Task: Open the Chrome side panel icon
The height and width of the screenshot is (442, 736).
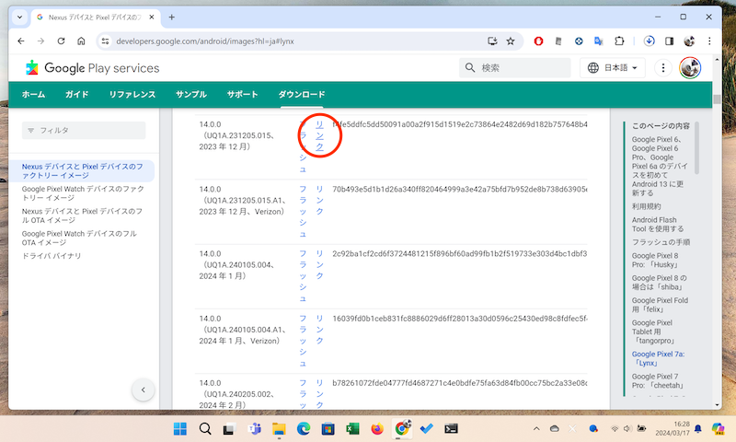Action: click(670, 41)
